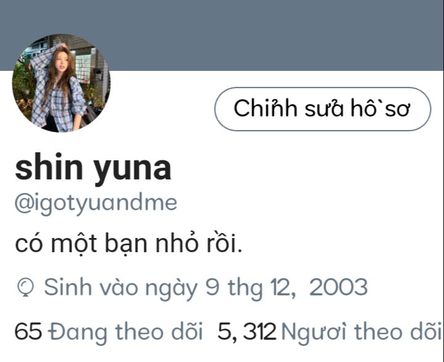Open the Đang theo dõi following list

(125, 332)
